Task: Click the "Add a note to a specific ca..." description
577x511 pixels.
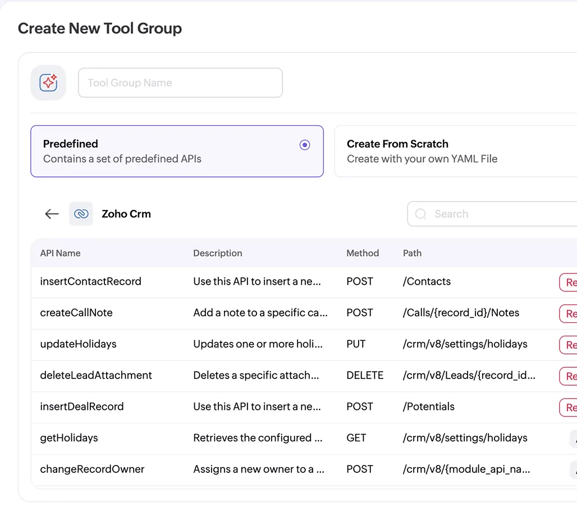Action: click(260, 313)
